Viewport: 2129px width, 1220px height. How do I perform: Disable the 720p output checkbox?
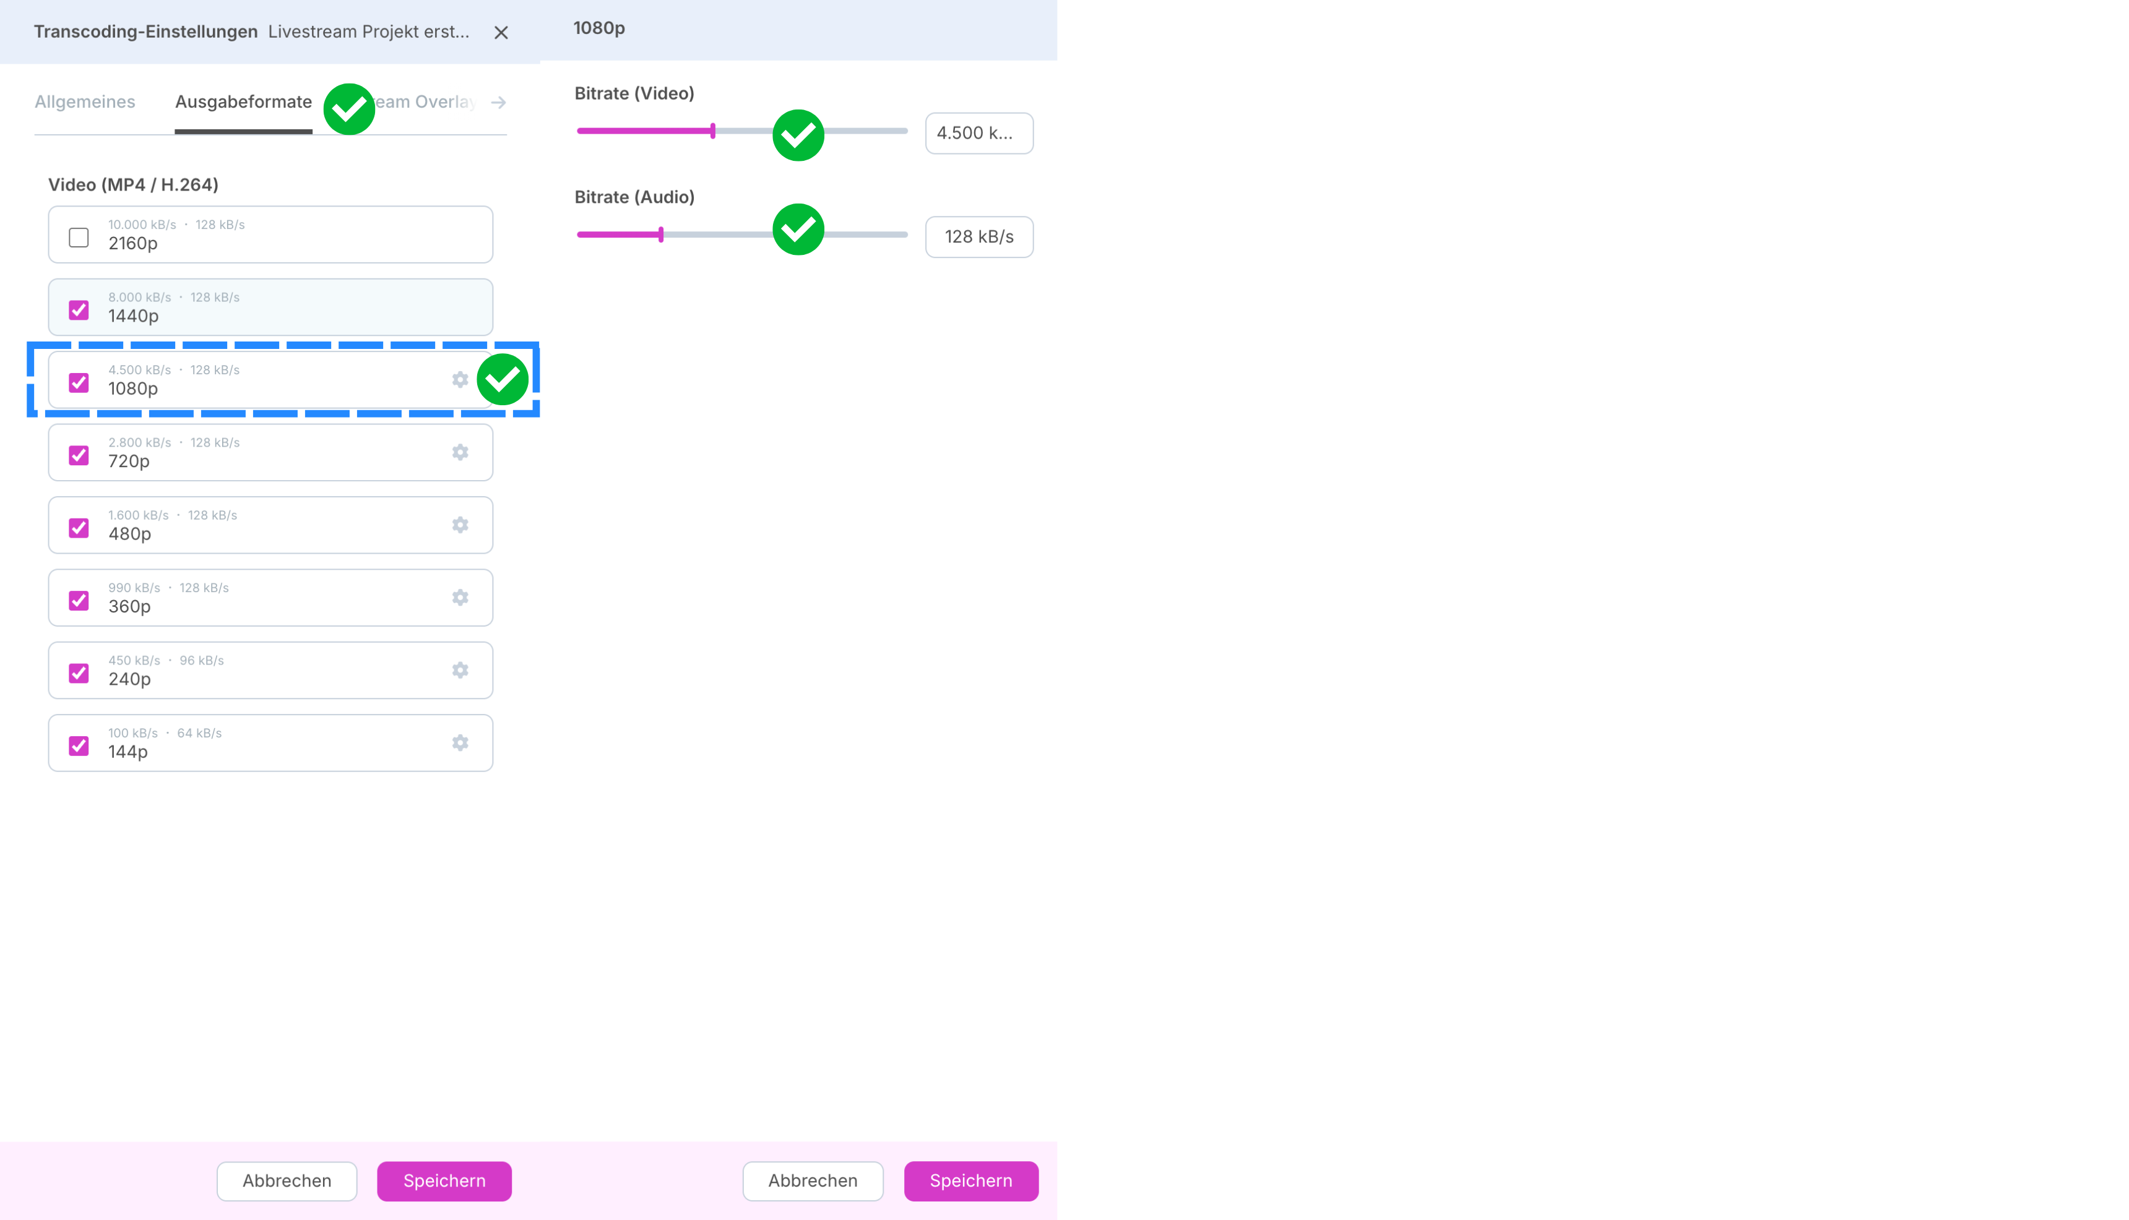(79, 455)
